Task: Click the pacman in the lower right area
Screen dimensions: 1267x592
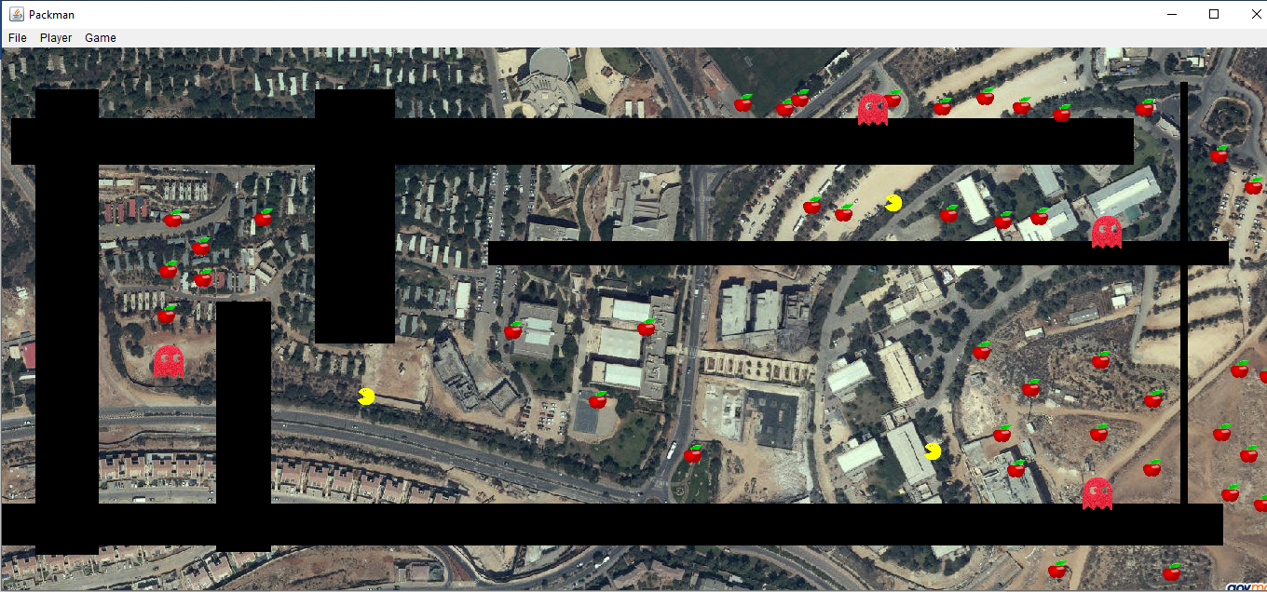Action: pos(933,451)
